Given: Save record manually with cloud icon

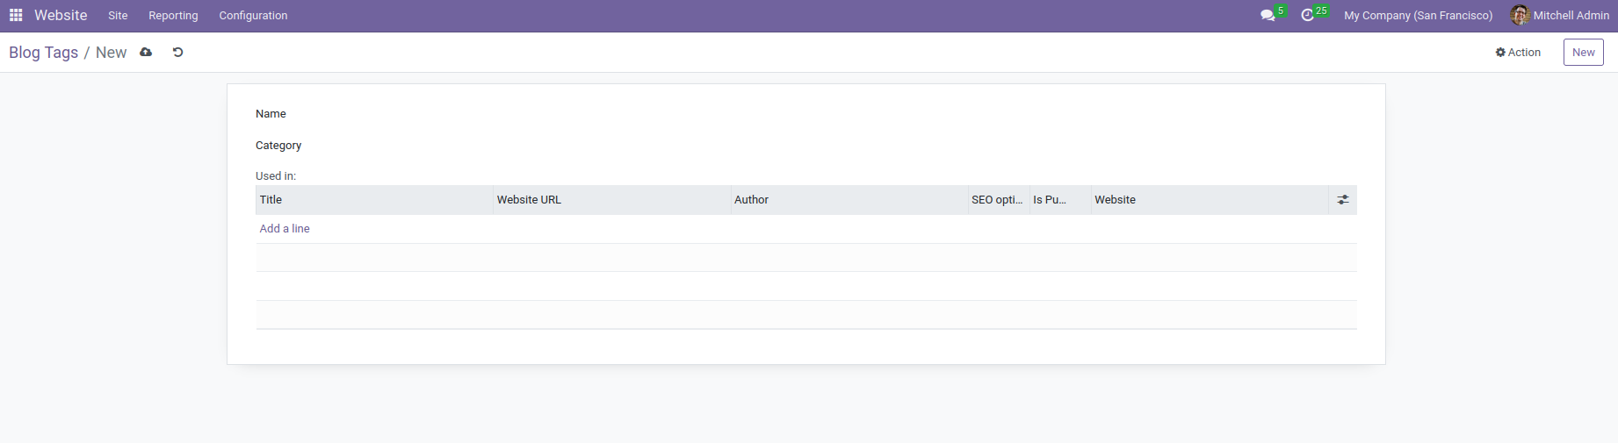Looking at the screenshot, I should [x=146, y=53].
